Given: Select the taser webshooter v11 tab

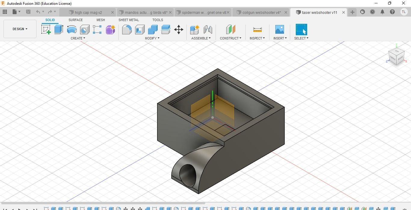Looking at the screenshot, I should pyautogui.click(x=319, y=12).
